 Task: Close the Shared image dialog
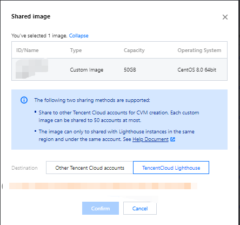pos(225,17)
